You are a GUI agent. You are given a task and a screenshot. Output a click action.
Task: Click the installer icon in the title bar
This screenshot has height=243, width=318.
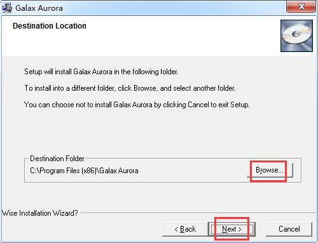tap(7, 8)
